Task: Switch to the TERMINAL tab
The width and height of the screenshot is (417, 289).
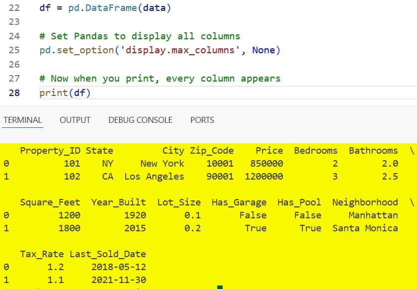Action: (x=22, y=120)
